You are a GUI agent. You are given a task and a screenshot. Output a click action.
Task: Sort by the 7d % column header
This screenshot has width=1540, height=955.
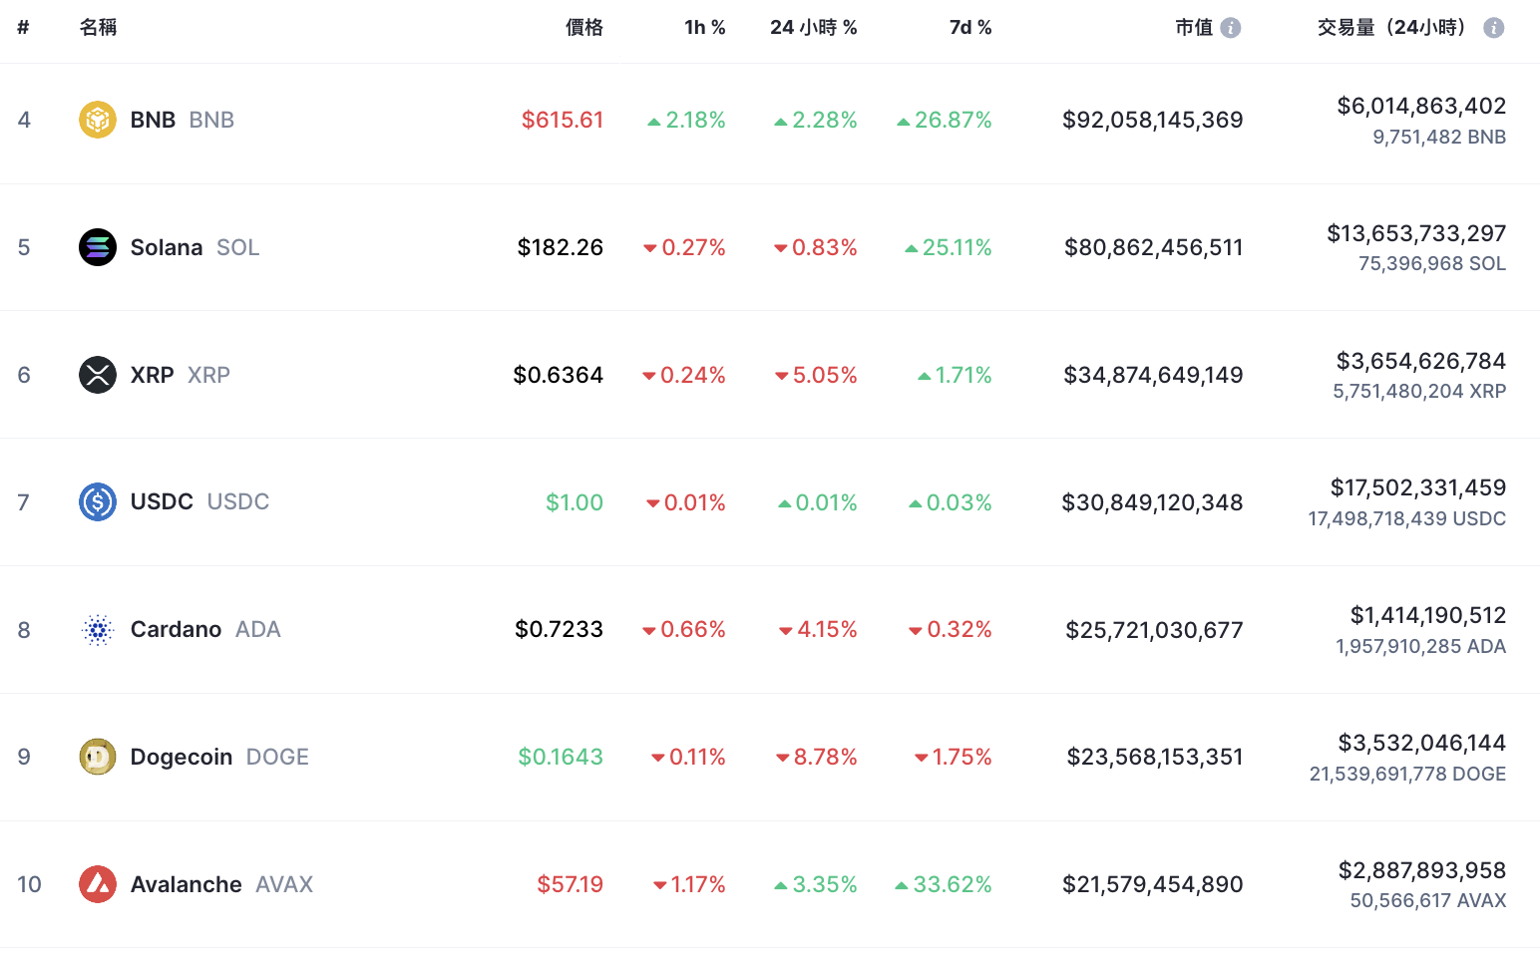[970, 28]
